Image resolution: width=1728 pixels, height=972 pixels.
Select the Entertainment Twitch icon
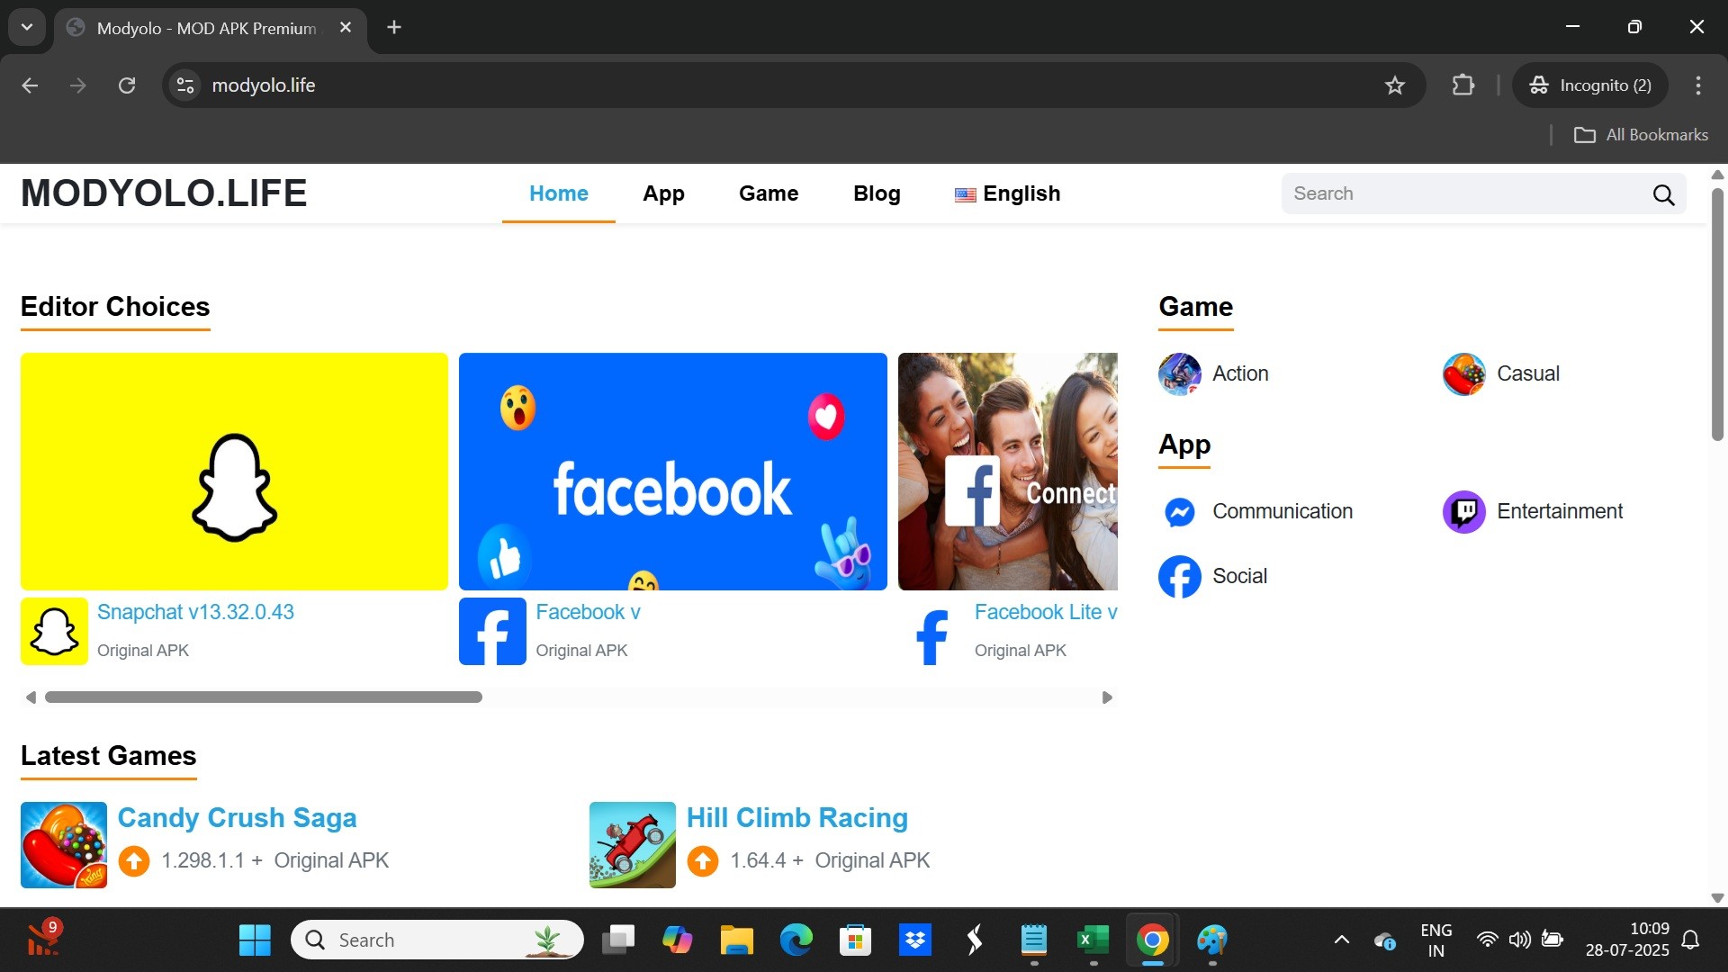(x=1463, y=511)
